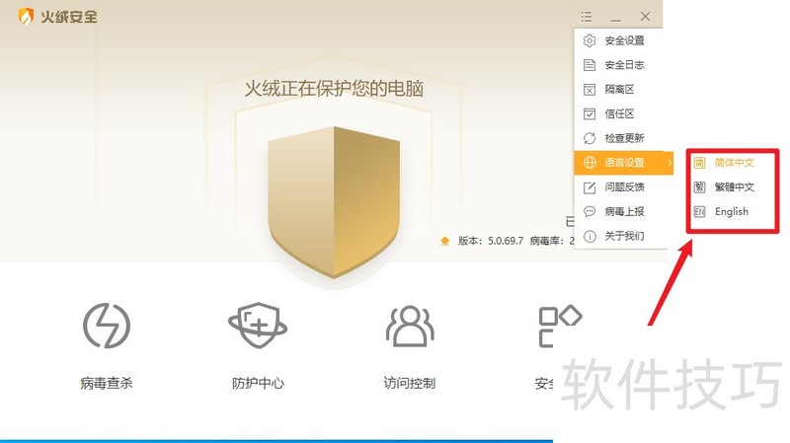The width and height of the screenshot is (790, 443).
Task: Click the Huorong flame logo
Action: click(x=26, y=17)
